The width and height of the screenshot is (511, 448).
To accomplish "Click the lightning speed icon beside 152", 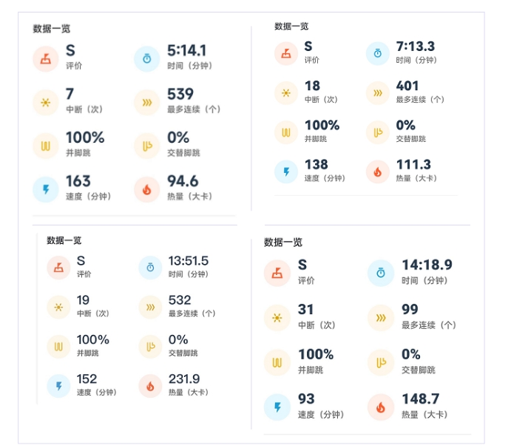I will click(58, 386).
